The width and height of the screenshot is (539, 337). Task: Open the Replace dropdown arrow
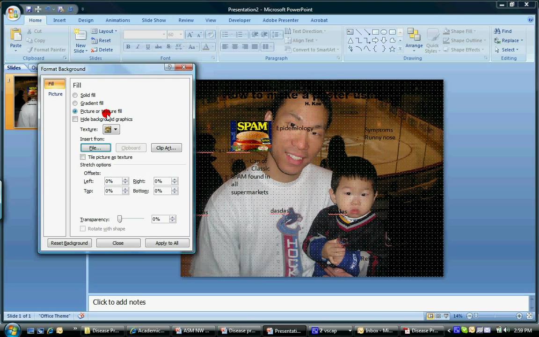522,40
